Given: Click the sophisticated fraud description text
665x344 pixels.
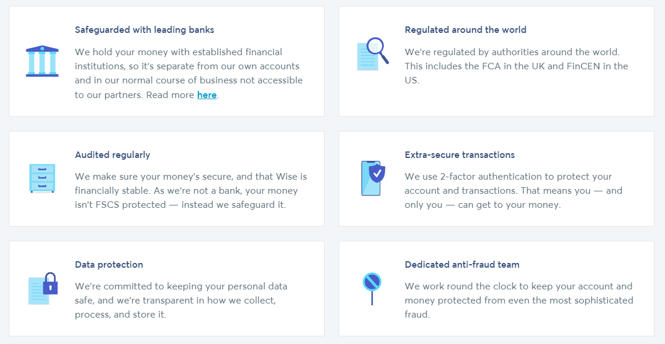Looking at the screenshot, I should tap(519, 301).
